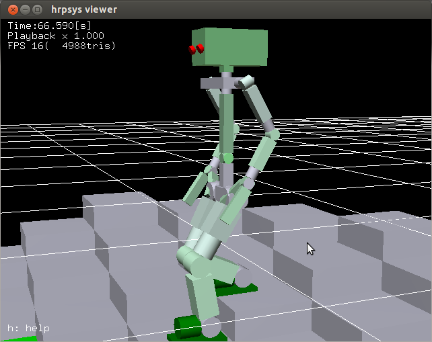This screenshot has height=342, width=432.
Task: Click the robot's red eyes
Action: tap(196, 48)
